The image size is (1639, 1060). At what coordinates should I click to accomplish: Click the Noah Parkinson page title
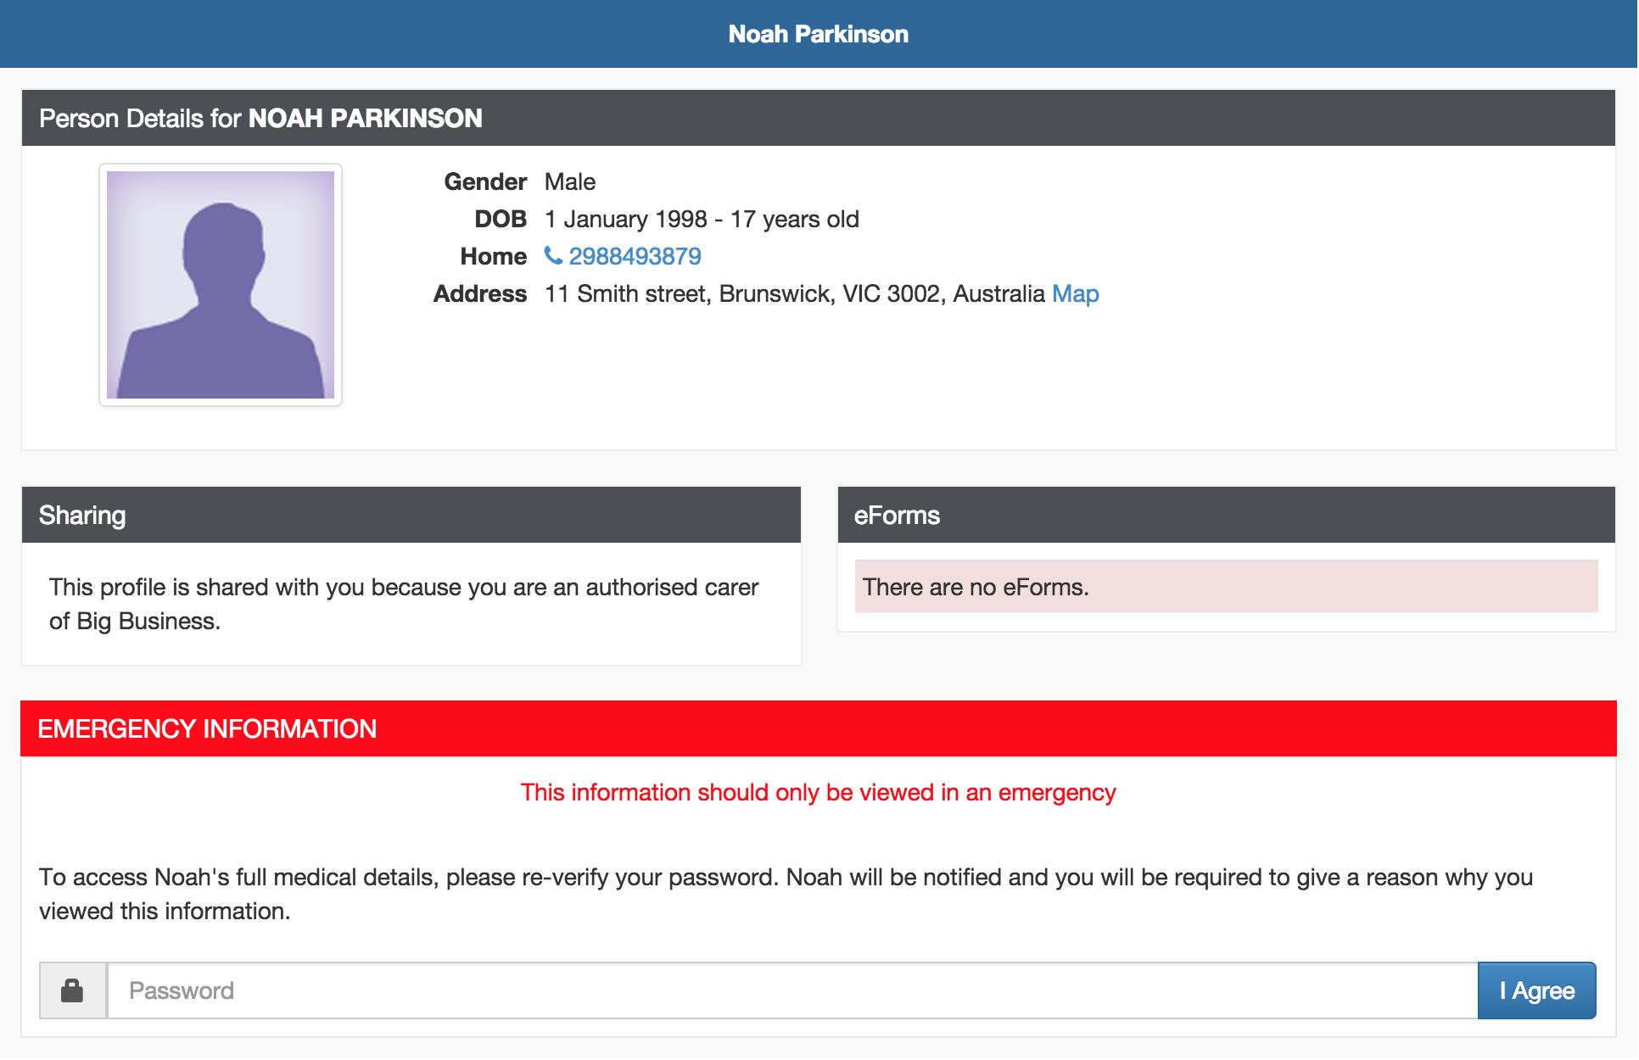pyautogui.click(x=818, y=34)
